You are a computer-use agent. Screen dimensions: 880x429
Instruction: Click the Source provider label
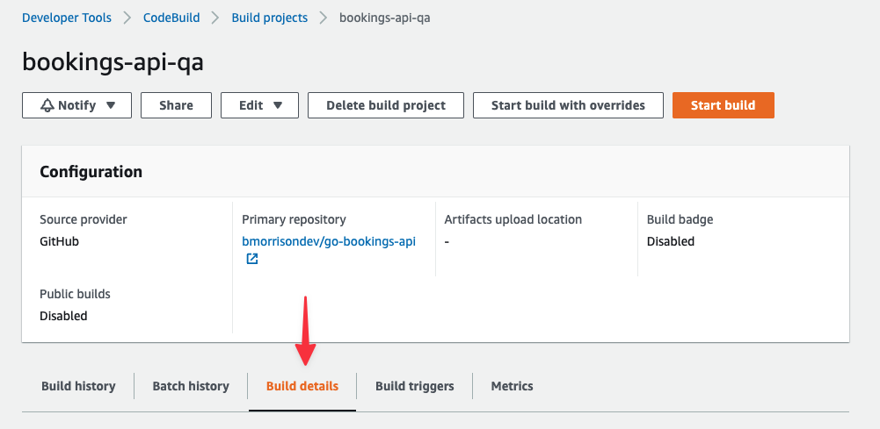click(x=84, y=219)
